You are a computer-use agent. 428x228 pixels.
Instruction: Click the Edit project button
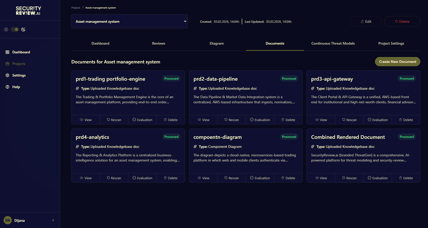coord(366,21)
